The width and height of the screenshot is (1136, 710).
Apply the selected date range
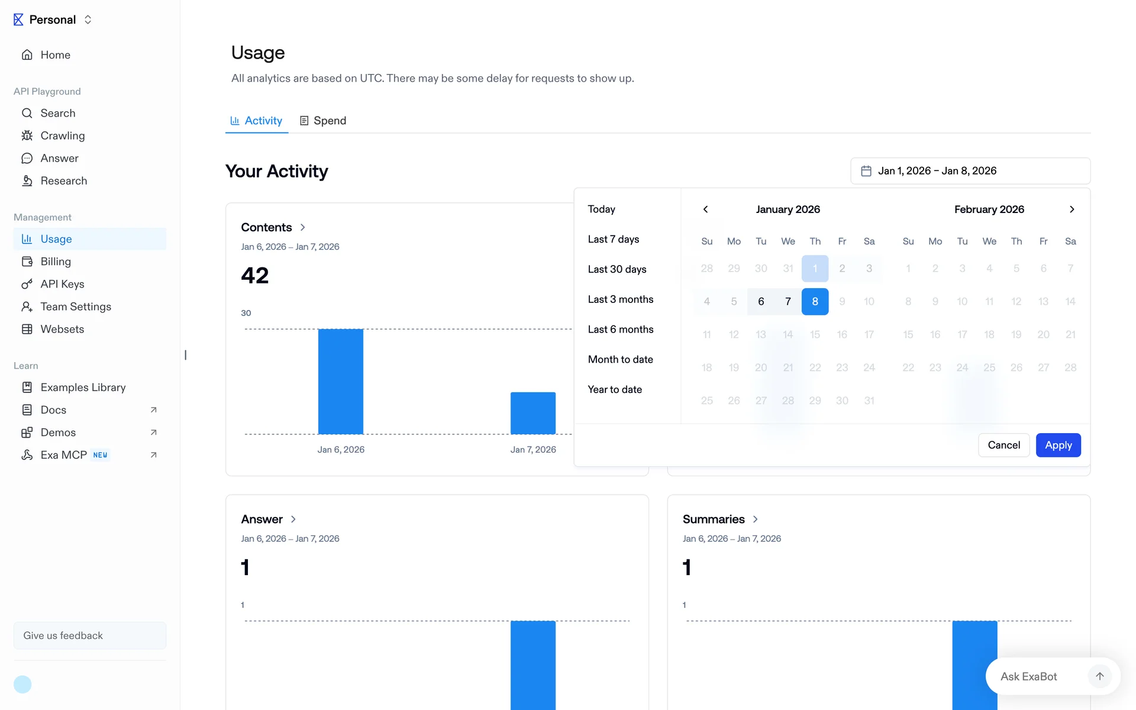click(1058, 445)
